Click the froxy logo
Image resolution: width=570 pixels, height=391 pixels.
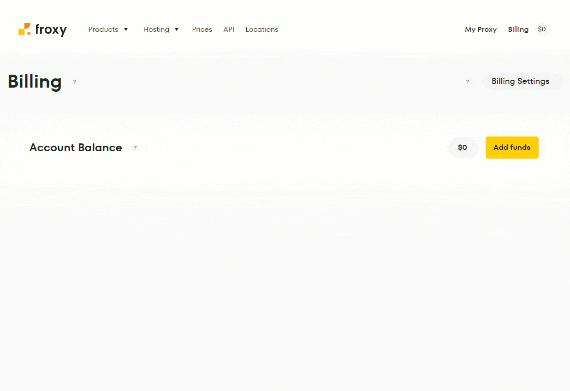click(x=42, y=30)
